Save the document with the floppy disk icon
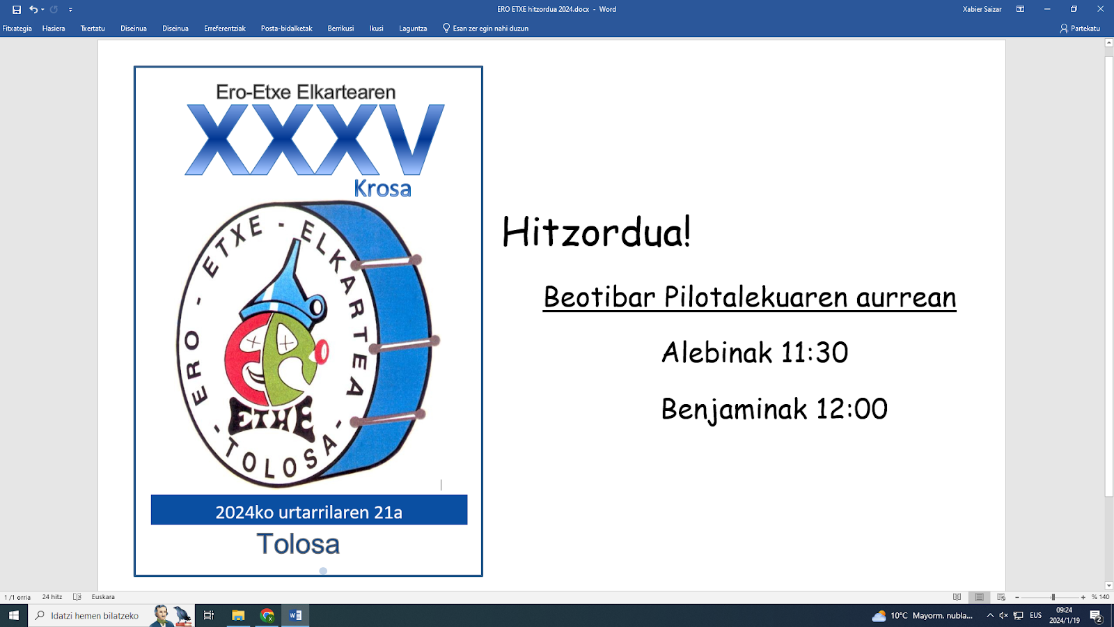The image size is (1114, 627). [x=17, y=10]
